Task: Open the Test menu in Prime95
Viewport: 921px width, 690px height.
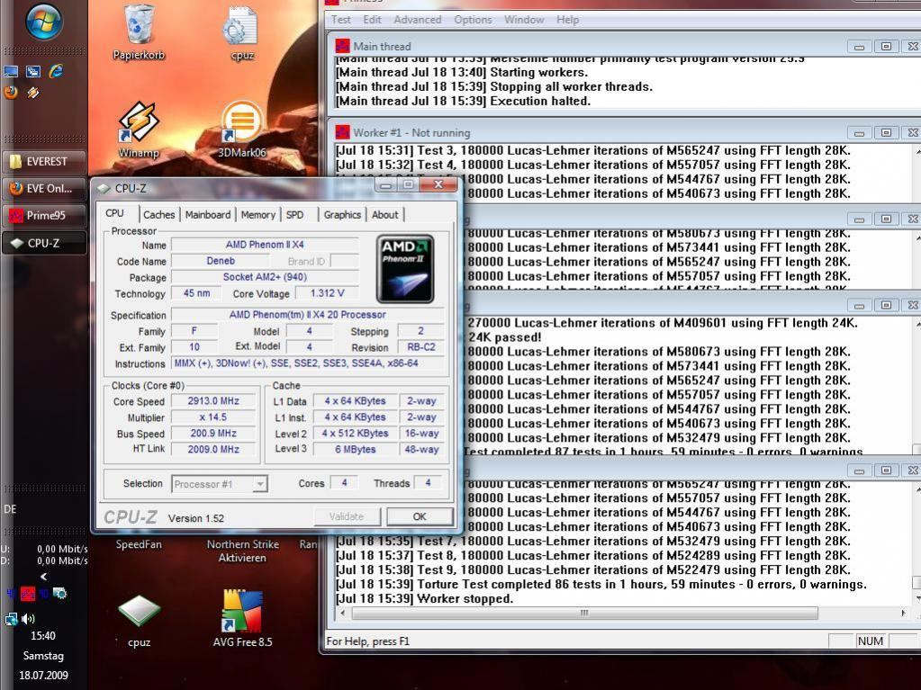Action: coord(340,20)
